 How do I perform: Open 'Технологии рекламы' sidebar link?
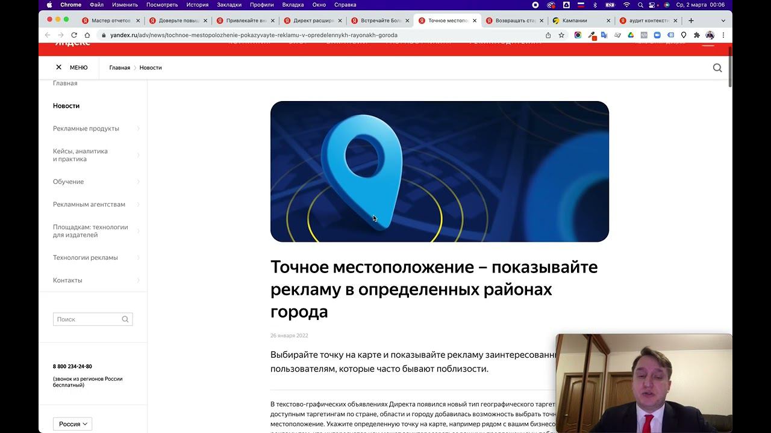(86, 257)
